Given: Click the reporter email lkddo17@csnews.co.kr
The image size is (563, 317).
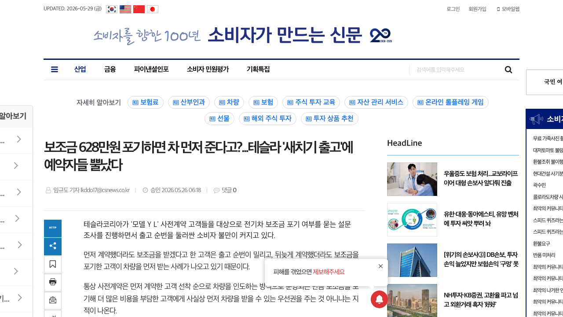Looking at the screenshot, I should coord(105,190).
